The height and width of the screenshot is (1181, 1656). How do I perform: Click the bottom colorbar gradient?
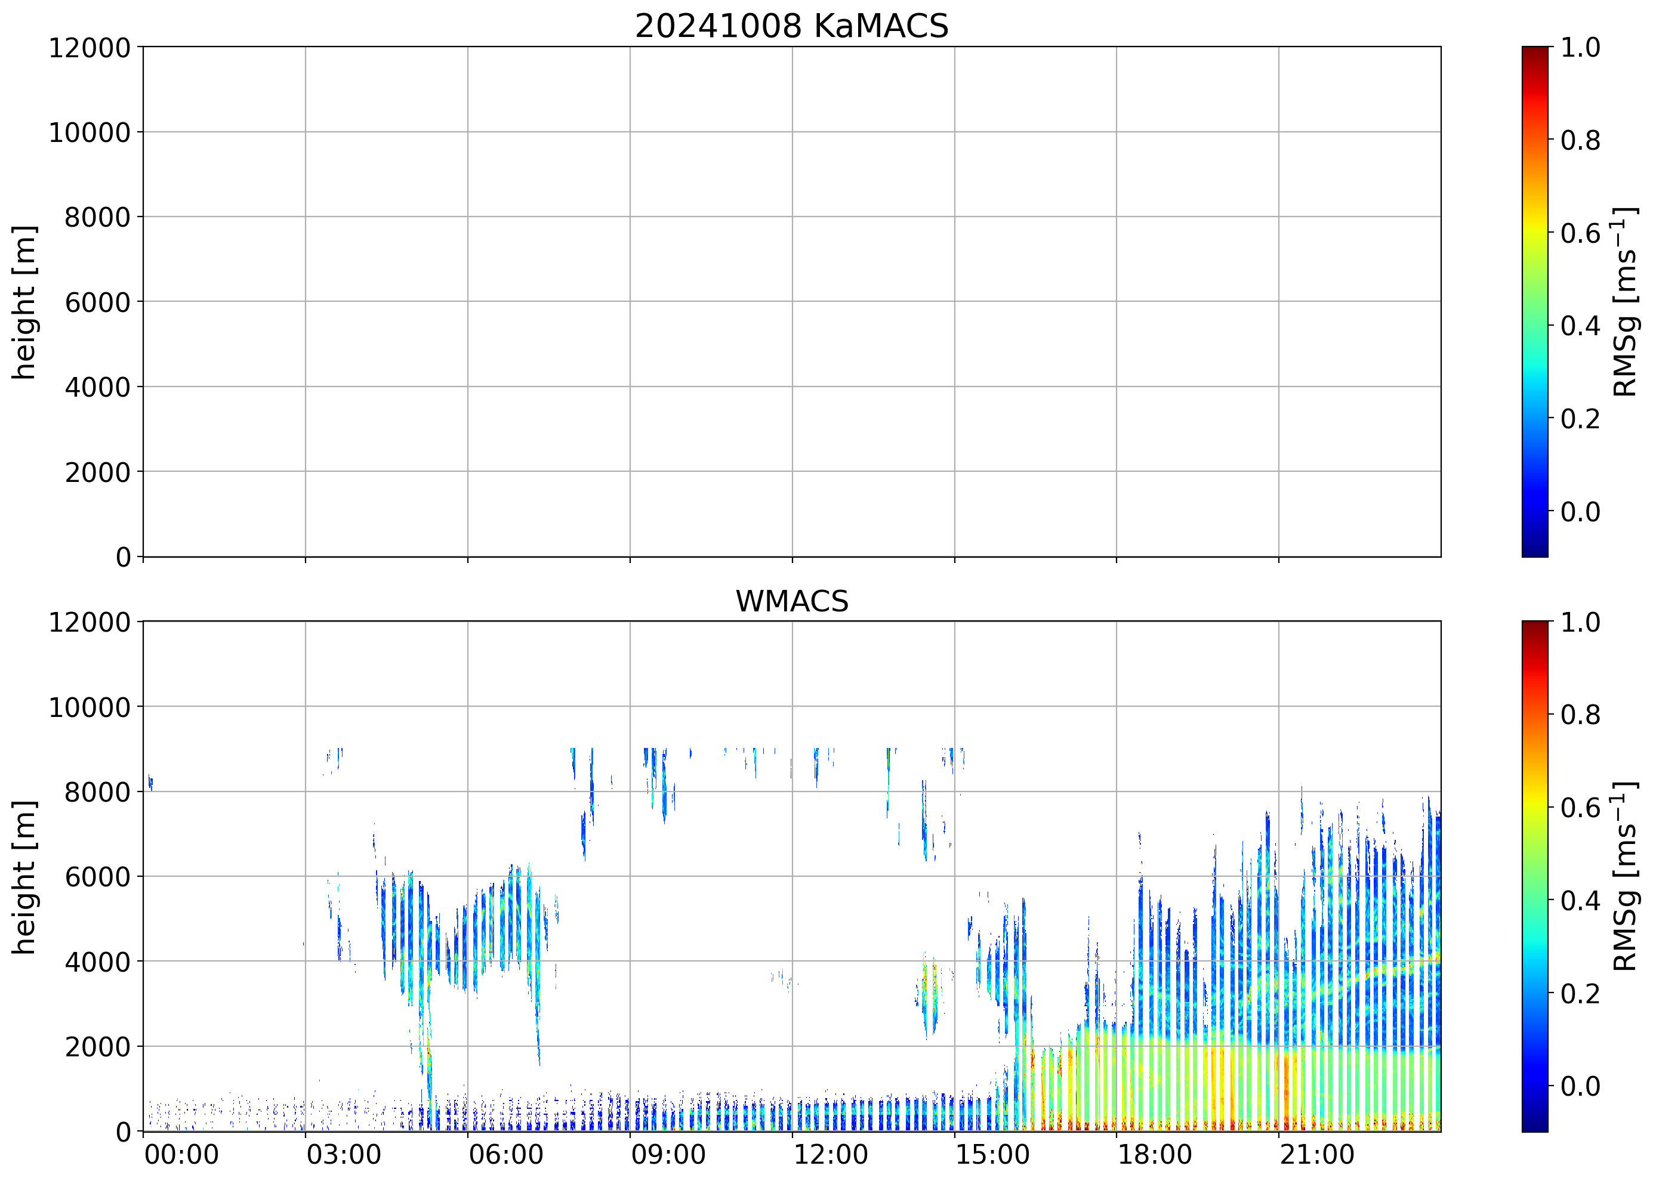pyautogui.click(x=1534, y=876)
